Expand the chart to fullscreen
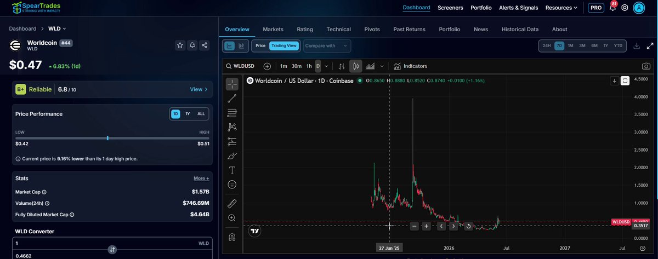The width and height of the screenshot is (658, 259). pyautogui.click(x=650, y=46)
